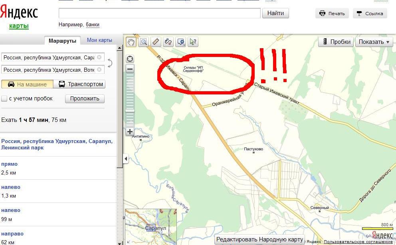Activate the zoom-to-area magnifier tool
Screen dimensions: 396x245
tap(143, 41)
